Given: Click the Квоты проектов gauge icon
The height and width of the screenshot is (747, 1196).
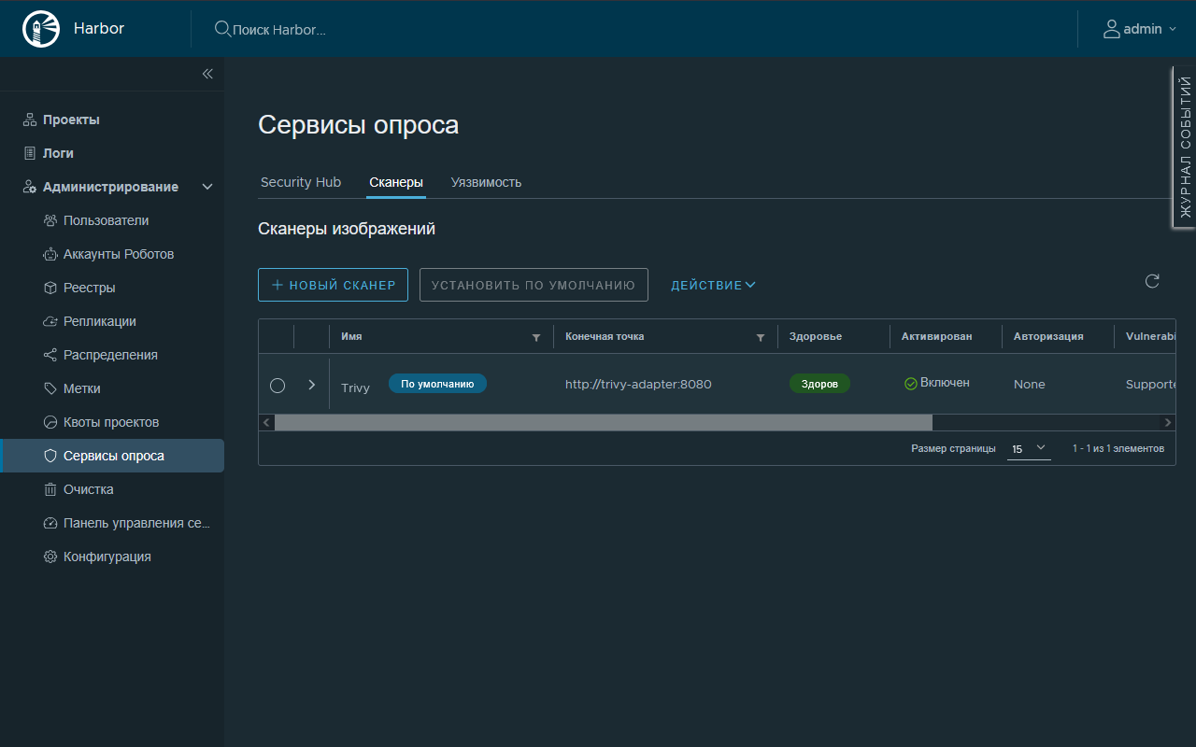Looking at the screenshot, I should coord(50,422).
